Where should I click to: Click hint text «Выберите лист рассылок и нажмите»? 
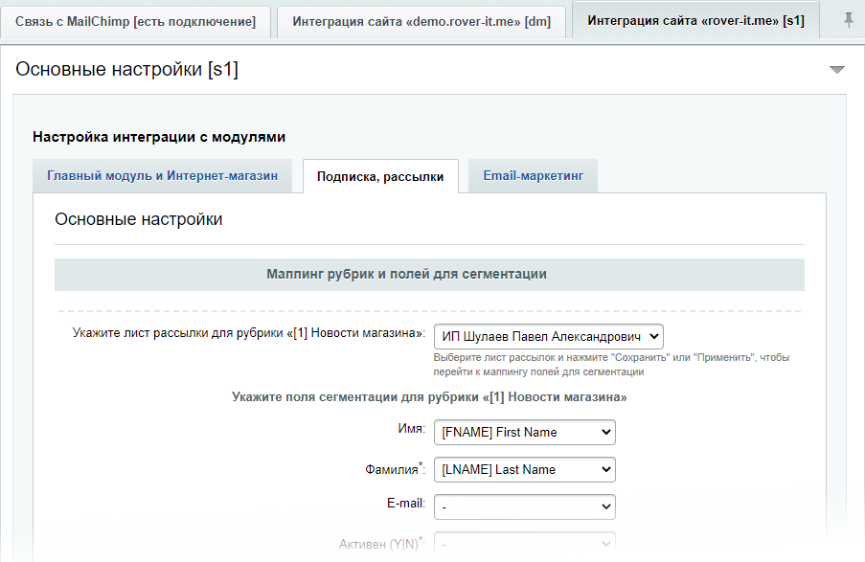pyautogui.click(x=611, y=365)
